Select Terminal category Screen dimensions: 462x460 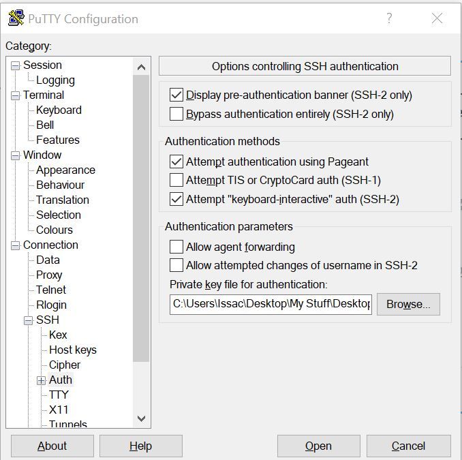click(44, 95)
